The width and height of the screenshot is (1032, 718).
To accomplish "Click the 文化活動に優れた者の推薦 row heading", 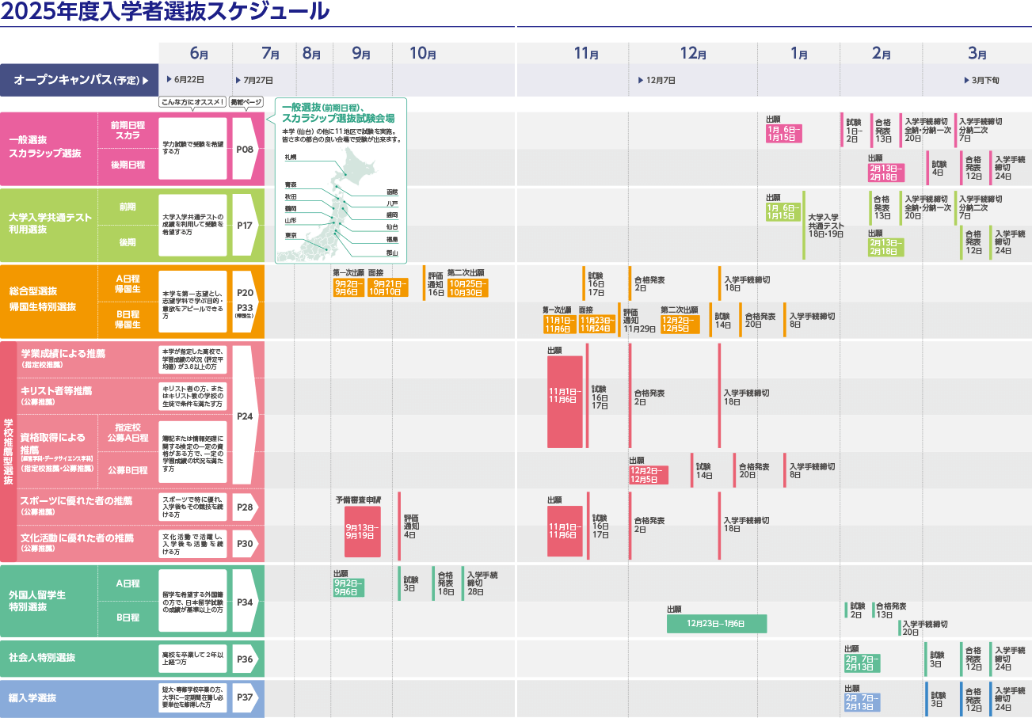I will 77,538.
